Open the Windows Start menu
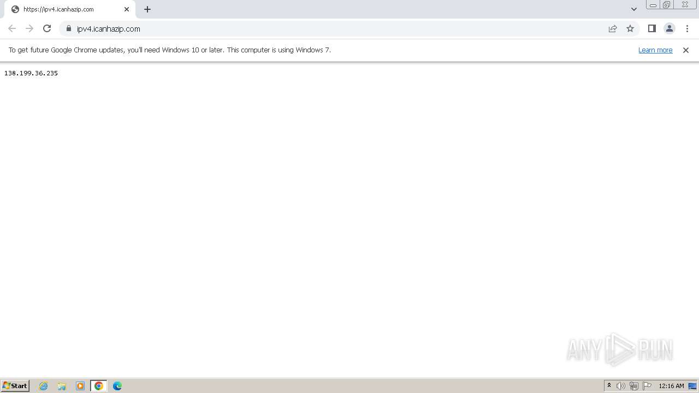The height and width of the screenshot is (393, 699). point(15,385)
